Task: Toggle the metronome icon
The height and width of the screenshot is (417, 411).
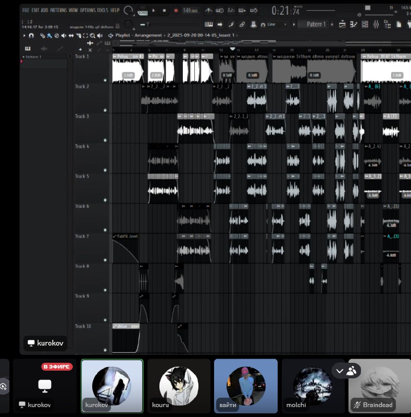Action: click(x=208, y=10)
